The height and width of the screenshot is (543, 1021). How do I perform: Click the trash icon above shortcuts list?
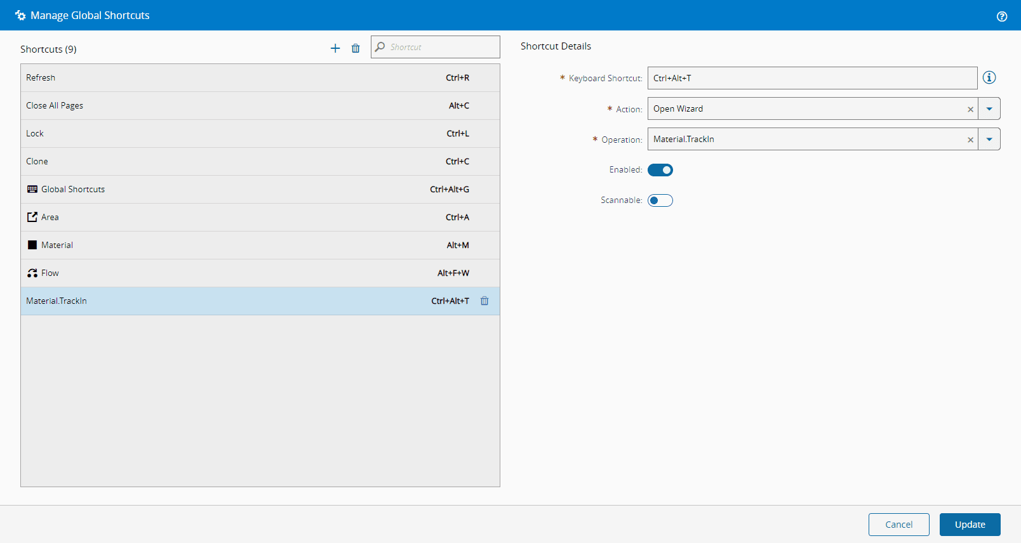tap(356, 48)
